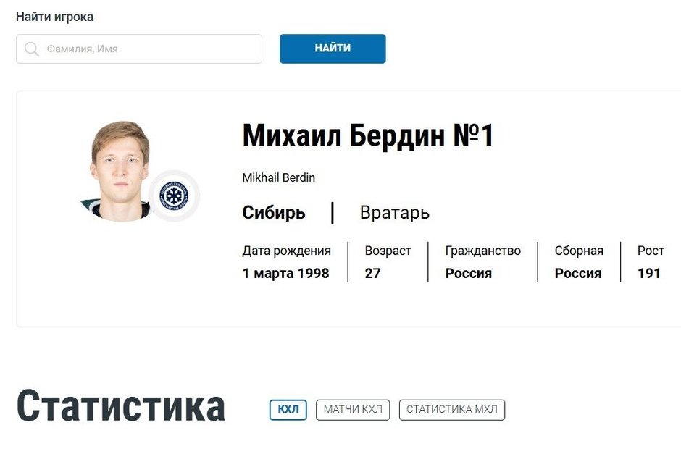The image size is (681, 454).
Task: Click the Mikhail Berdin transliterated name
Action: coord(278,177)
